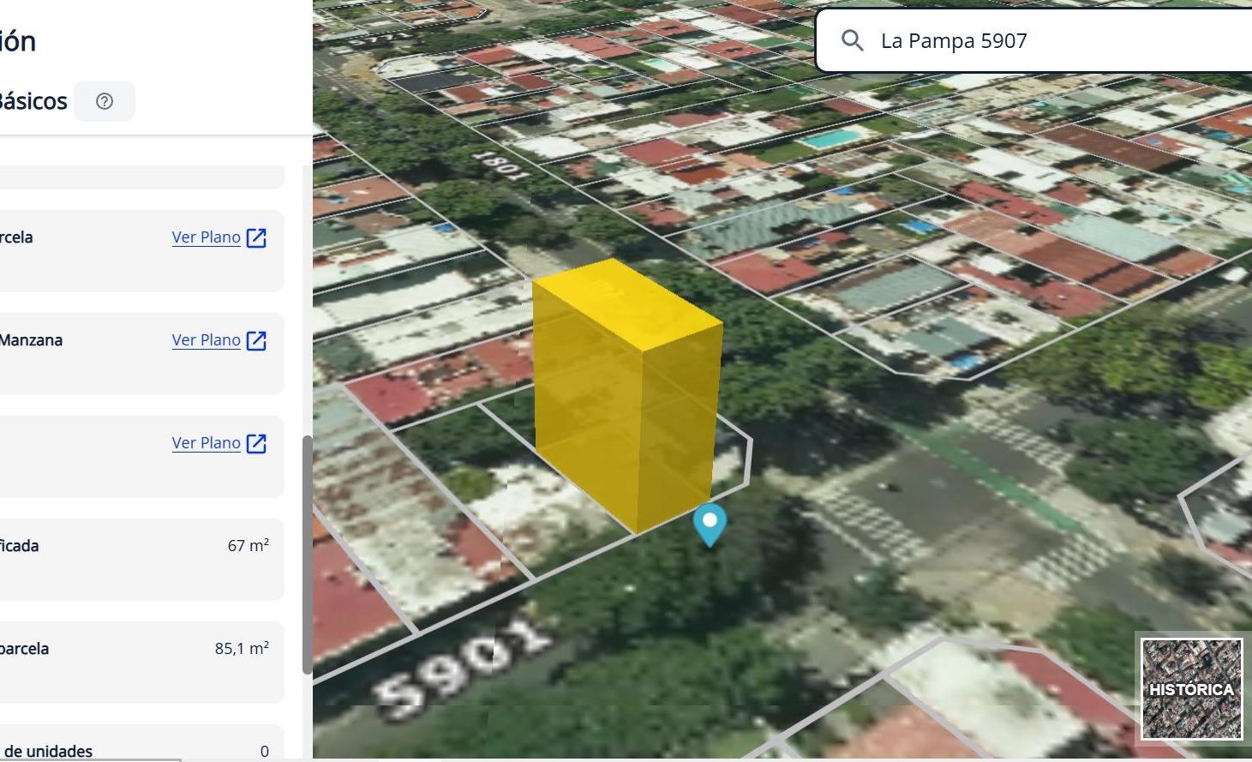Switch to HISTÓRICA map thumbnail
Viewport: 1252px width, 762px height.
pos(1191,689)
